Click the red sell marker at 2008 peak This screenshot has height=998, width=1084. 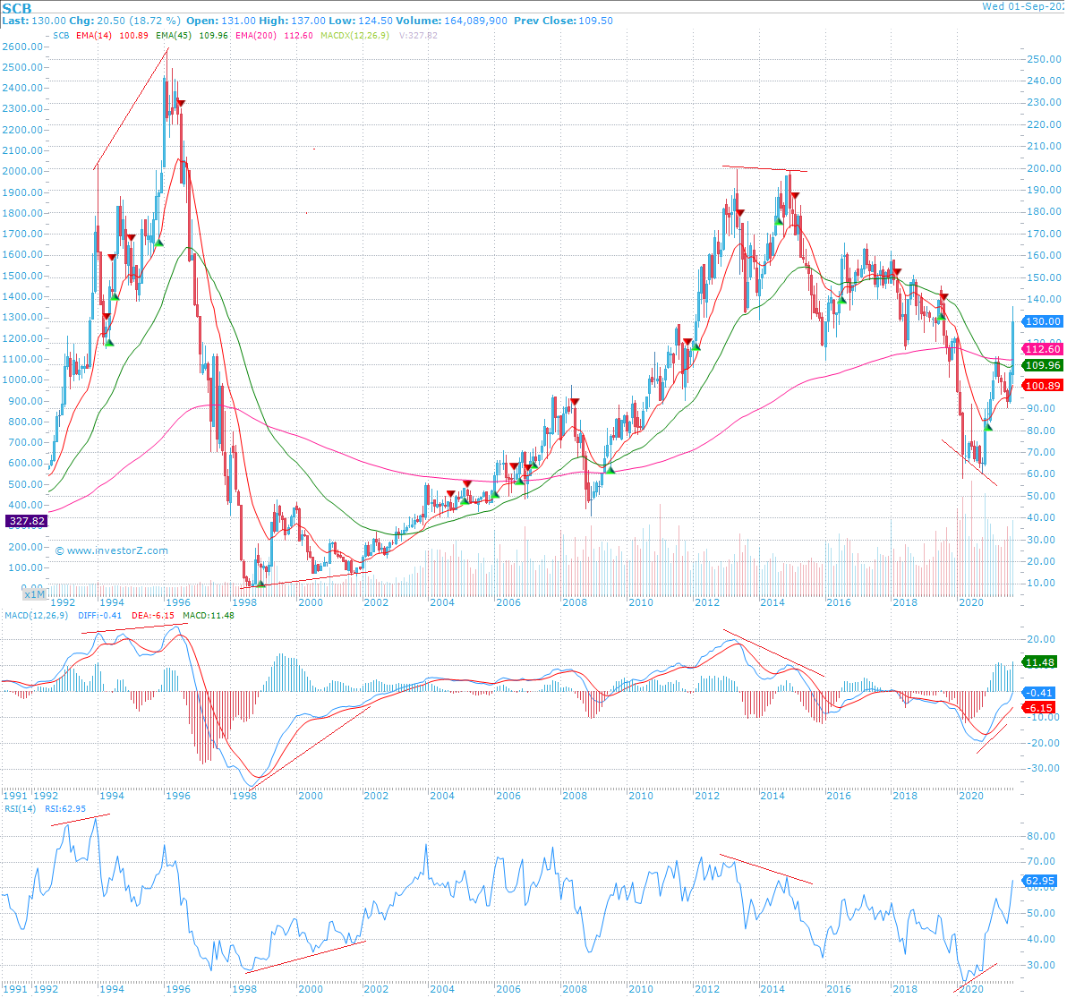[575, 402]
